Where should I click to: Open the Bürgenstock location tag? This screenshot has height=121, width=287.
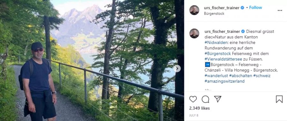[214, 14]
